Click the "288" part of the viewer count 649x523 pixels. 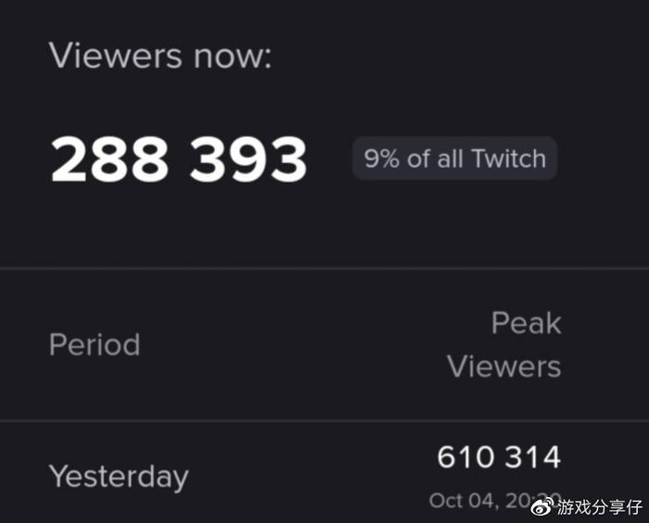pos(109,159)
